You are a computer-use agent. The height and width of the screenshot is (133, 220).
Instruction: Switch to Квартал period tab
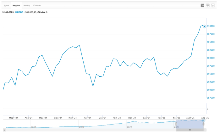[x=37, y=6]
